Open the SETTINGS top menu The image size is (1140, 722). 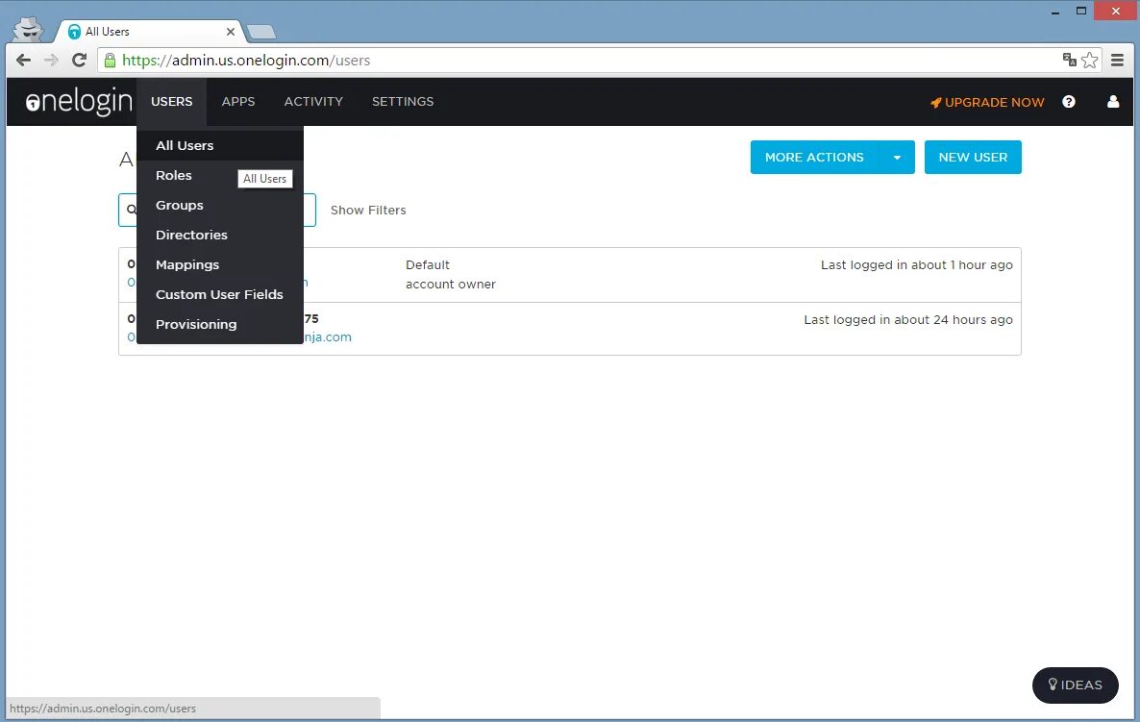coord(403,102)
